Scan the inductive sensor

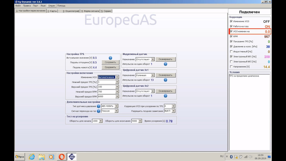point(165,59)
